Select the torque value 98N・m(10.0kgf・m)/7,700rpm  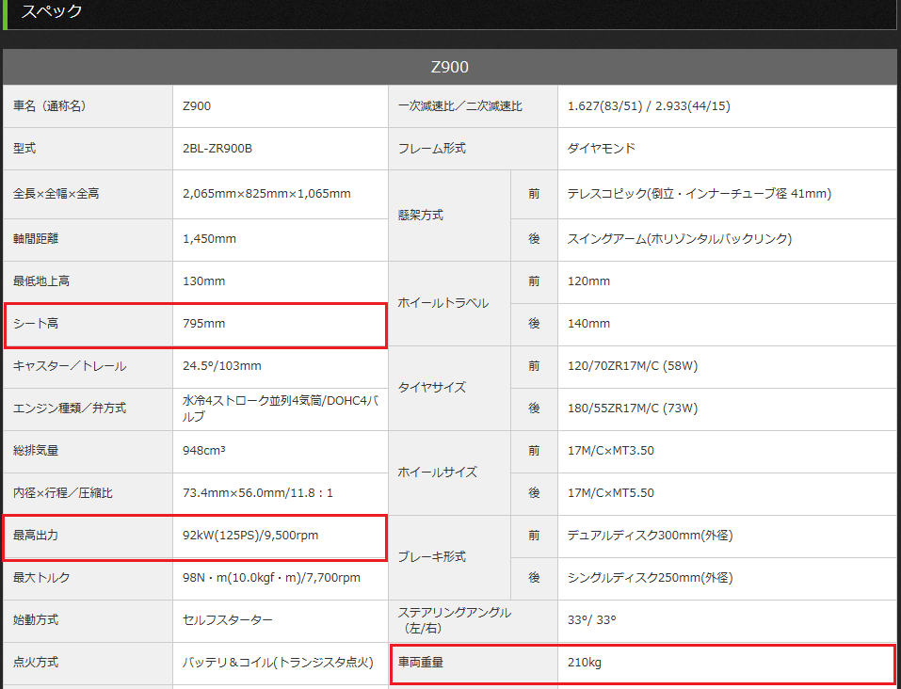272,578
